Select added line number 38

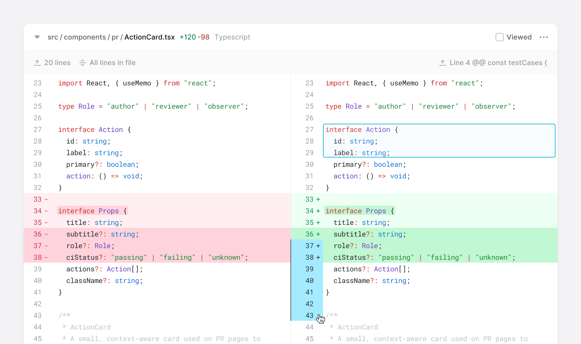pyautogui.click(x=309, y=257)
